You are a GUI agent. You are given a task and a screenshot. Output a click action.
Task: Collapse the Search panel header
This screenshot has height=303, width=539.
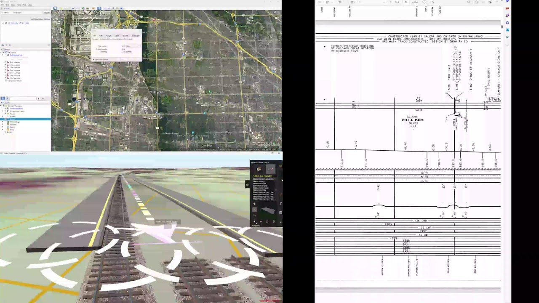2,8
